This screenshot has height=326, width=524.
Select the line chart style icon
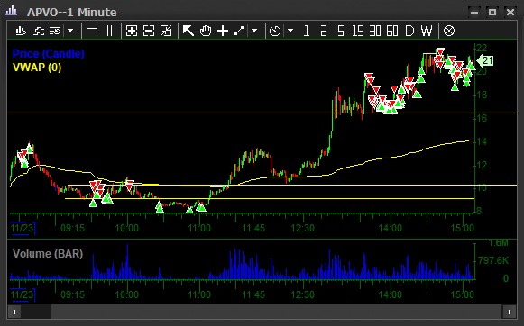[39, 31]
